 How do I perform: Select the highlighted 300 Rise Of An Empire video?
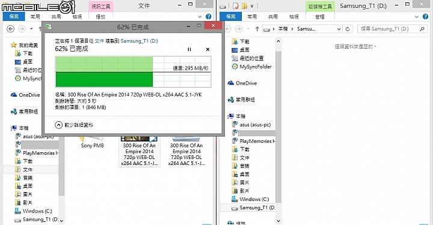pyautogui.click(x=139, y=151)
